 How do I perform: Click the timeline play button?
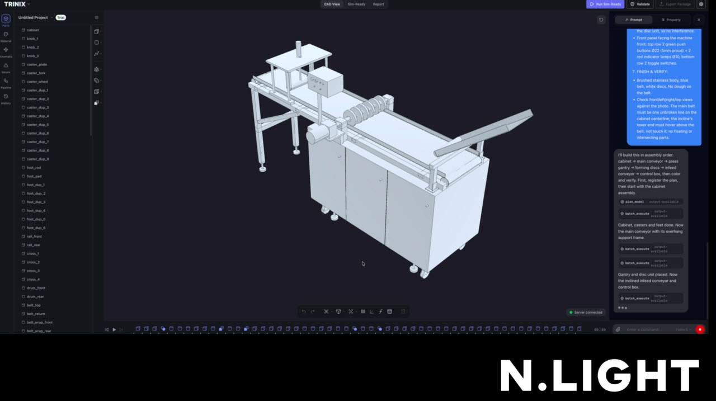(x=114, y=329)
